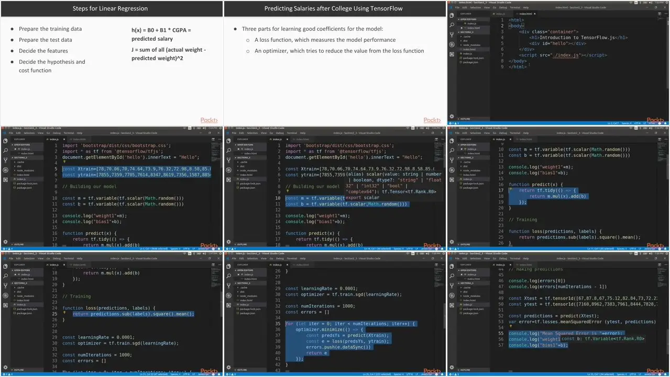Click Source Control icon in Mean Squared Error frame

452,286
